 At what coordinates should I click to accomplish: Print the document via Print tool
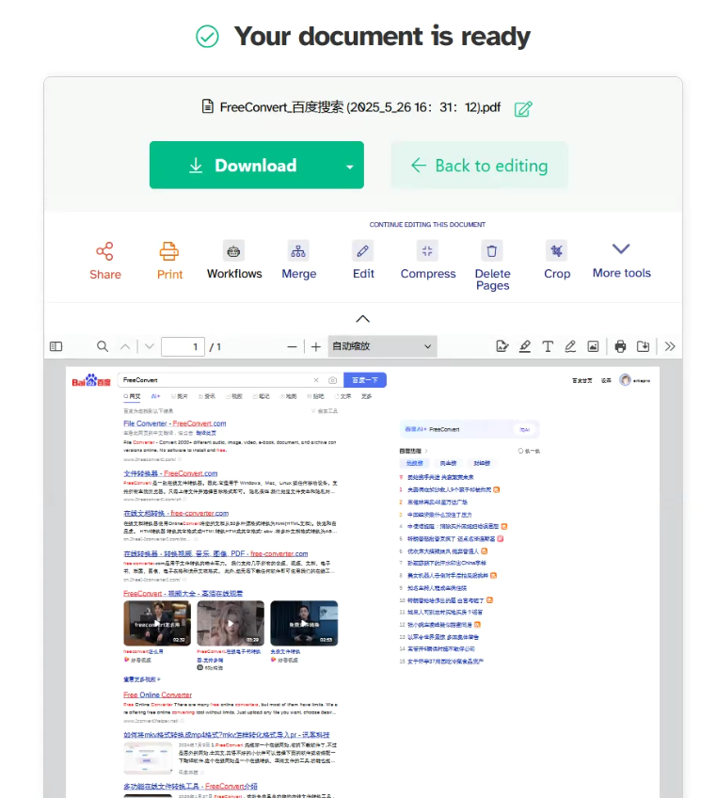[169, 261]
